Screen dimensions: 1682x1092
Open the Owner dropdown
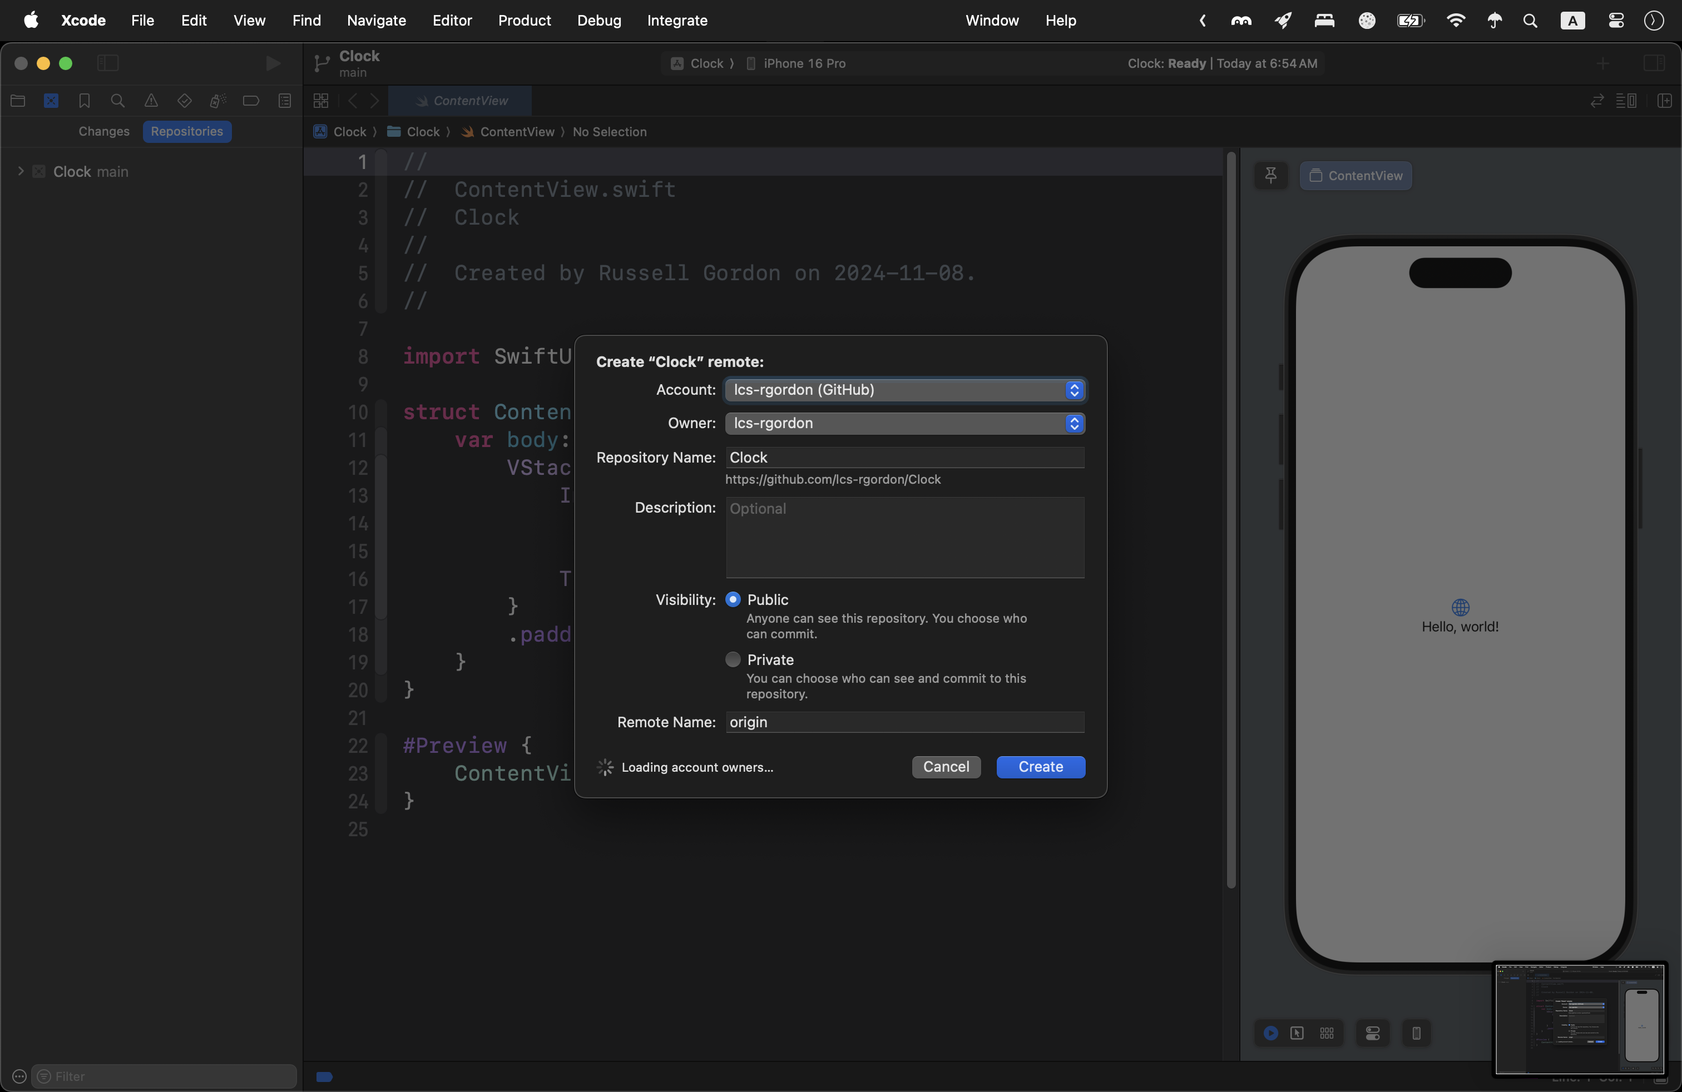click(904, 423)
